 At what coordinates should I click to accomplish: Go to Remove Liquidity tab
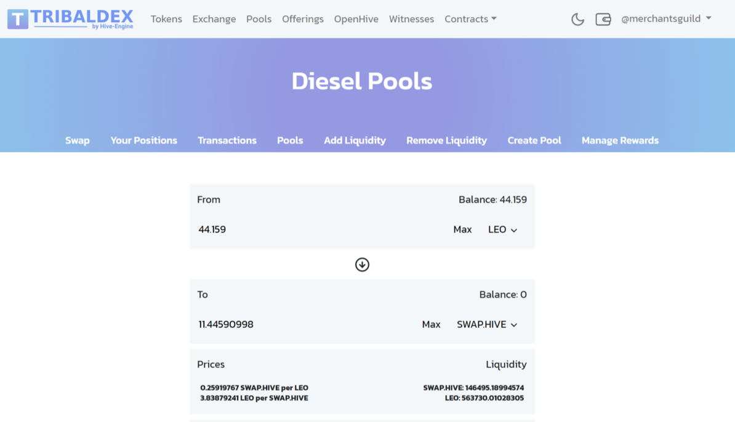446,140
